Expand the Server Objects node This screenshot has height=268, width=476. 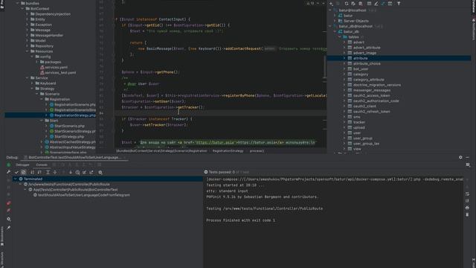click(335, 21)
